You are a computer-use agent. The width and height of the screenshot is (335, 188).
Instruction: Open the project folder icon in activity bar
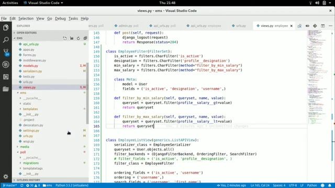tap(6, 89)
